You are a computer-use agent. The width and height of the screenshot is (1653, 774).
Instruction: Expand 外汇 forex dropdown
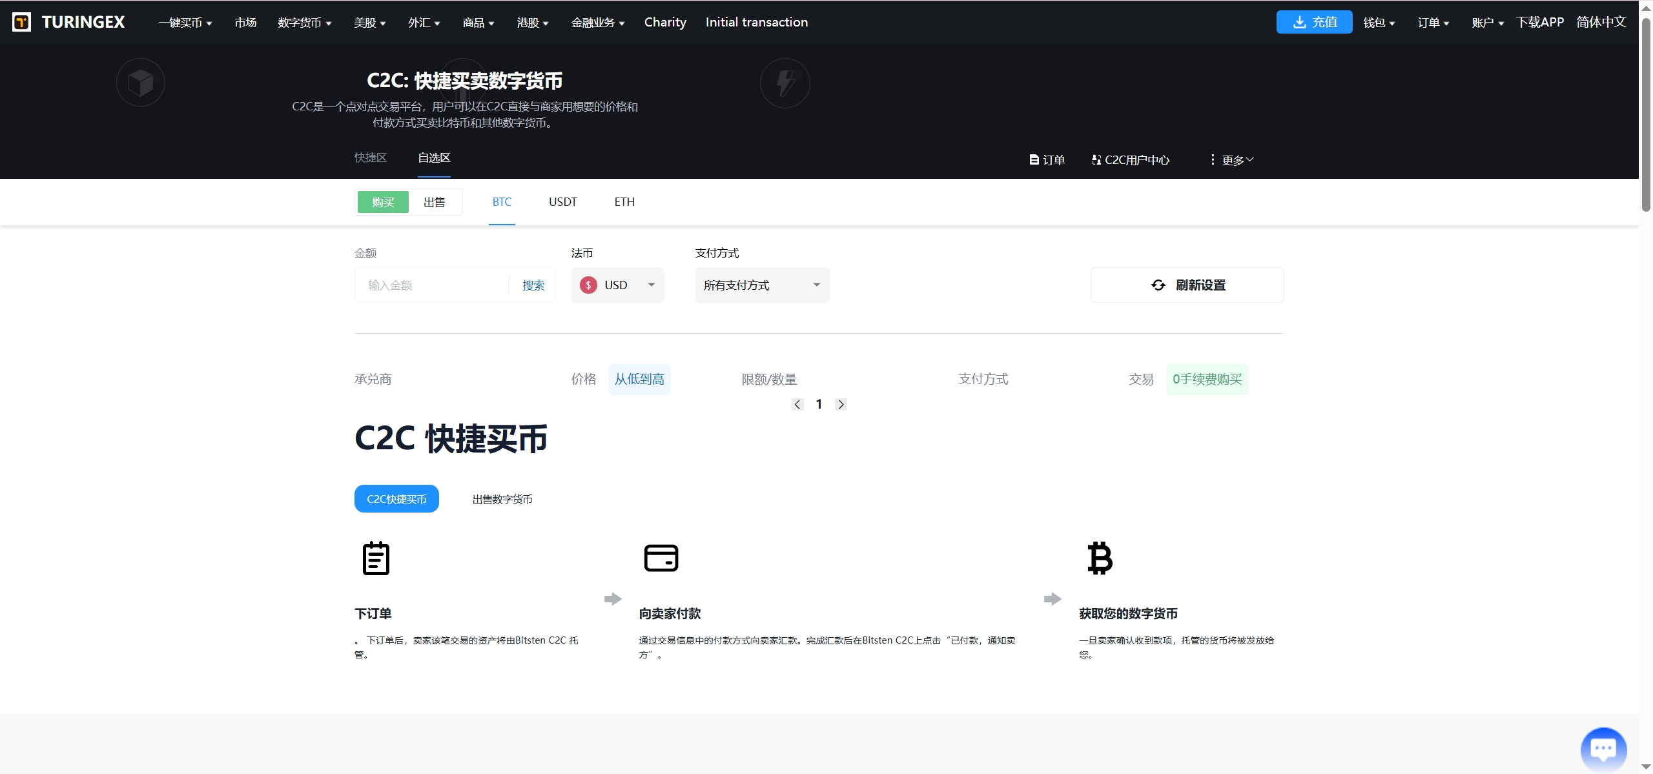pyautogui.click(x=424, y=23)
